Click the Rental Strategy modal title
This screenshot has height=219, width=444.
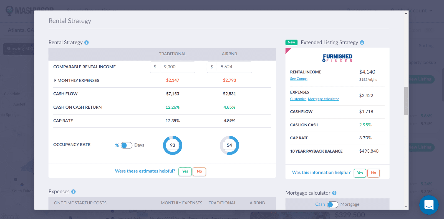coord(70,21)
